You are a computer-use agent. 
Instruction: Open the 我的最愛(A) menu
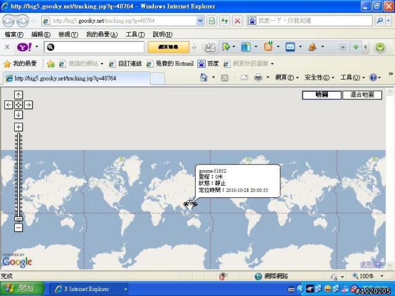(x=102, y=35)
